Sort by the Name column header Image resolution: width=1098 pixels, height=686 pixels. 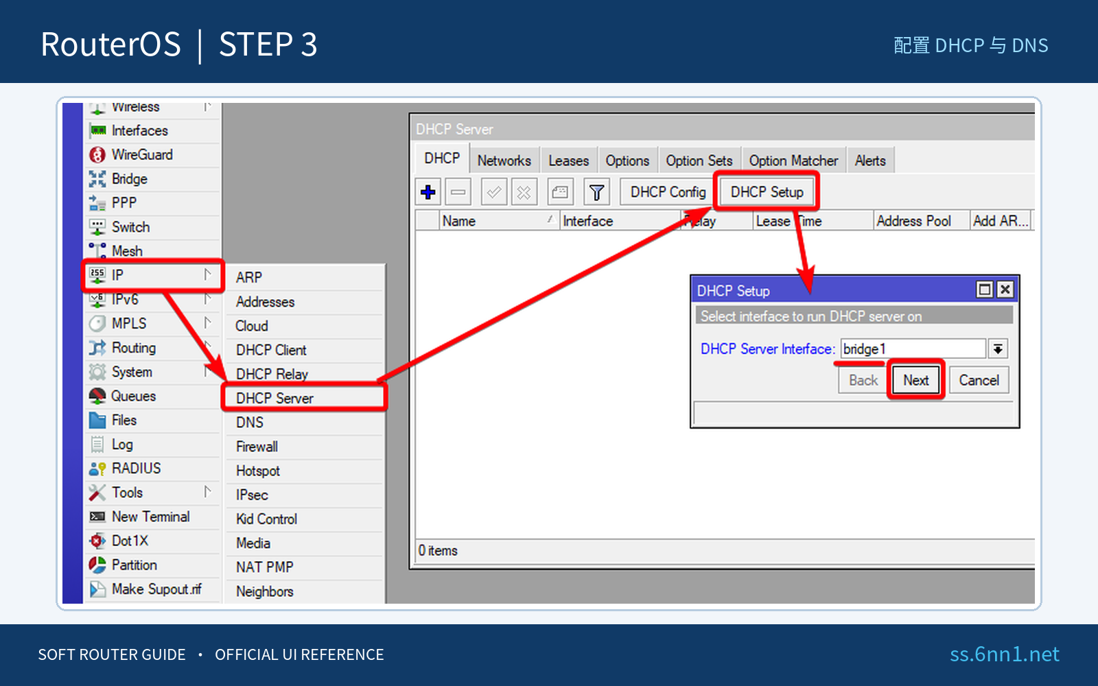point(498,221)
